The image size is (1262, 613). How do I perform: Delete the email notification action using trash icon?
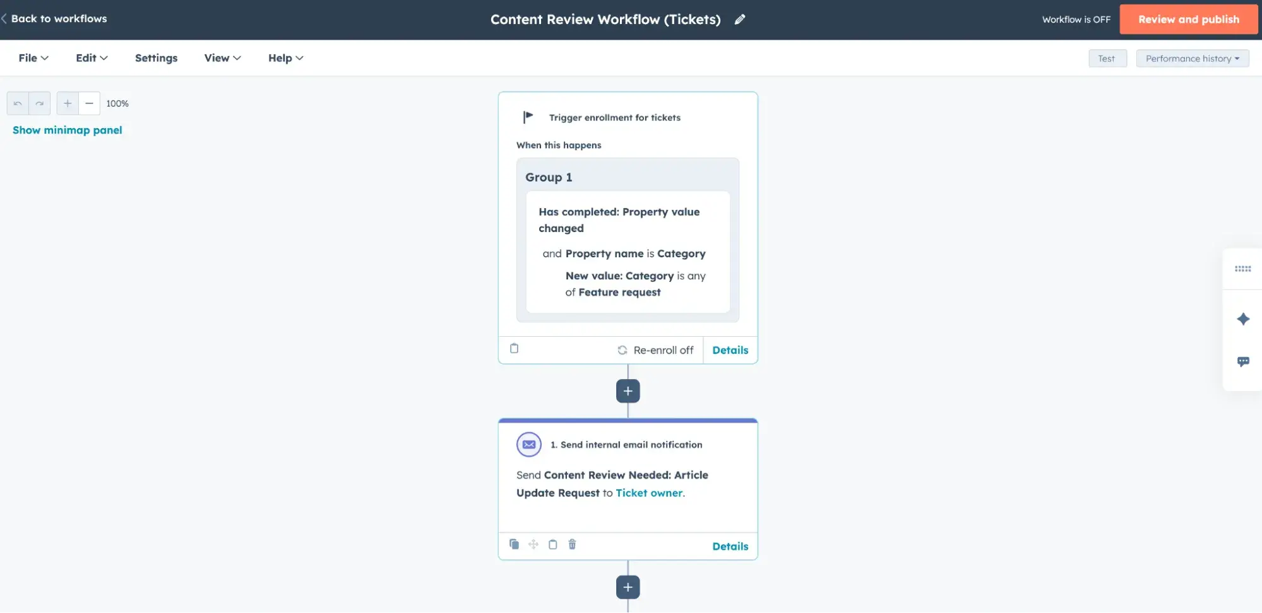572,544
